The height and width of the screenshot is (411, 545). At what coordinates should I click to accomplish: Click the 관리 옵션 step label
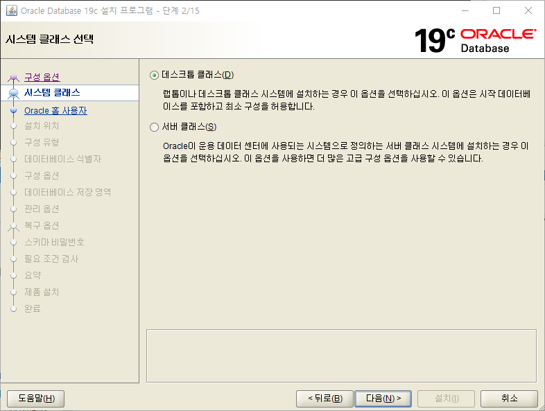[x=42, y=209]
